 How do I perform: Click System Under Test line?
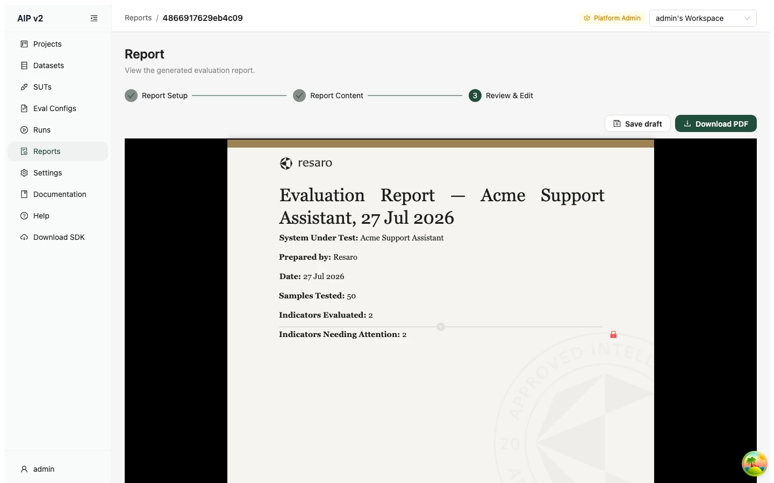coord(361,238)
